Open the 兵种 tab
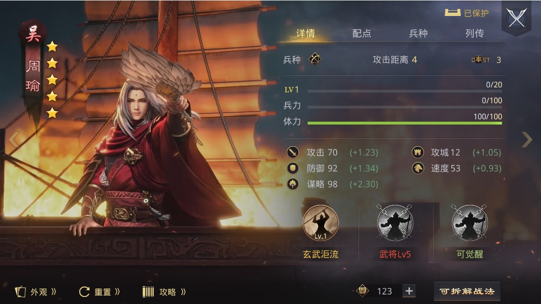The image size is (541, 304). click(418, 33)
